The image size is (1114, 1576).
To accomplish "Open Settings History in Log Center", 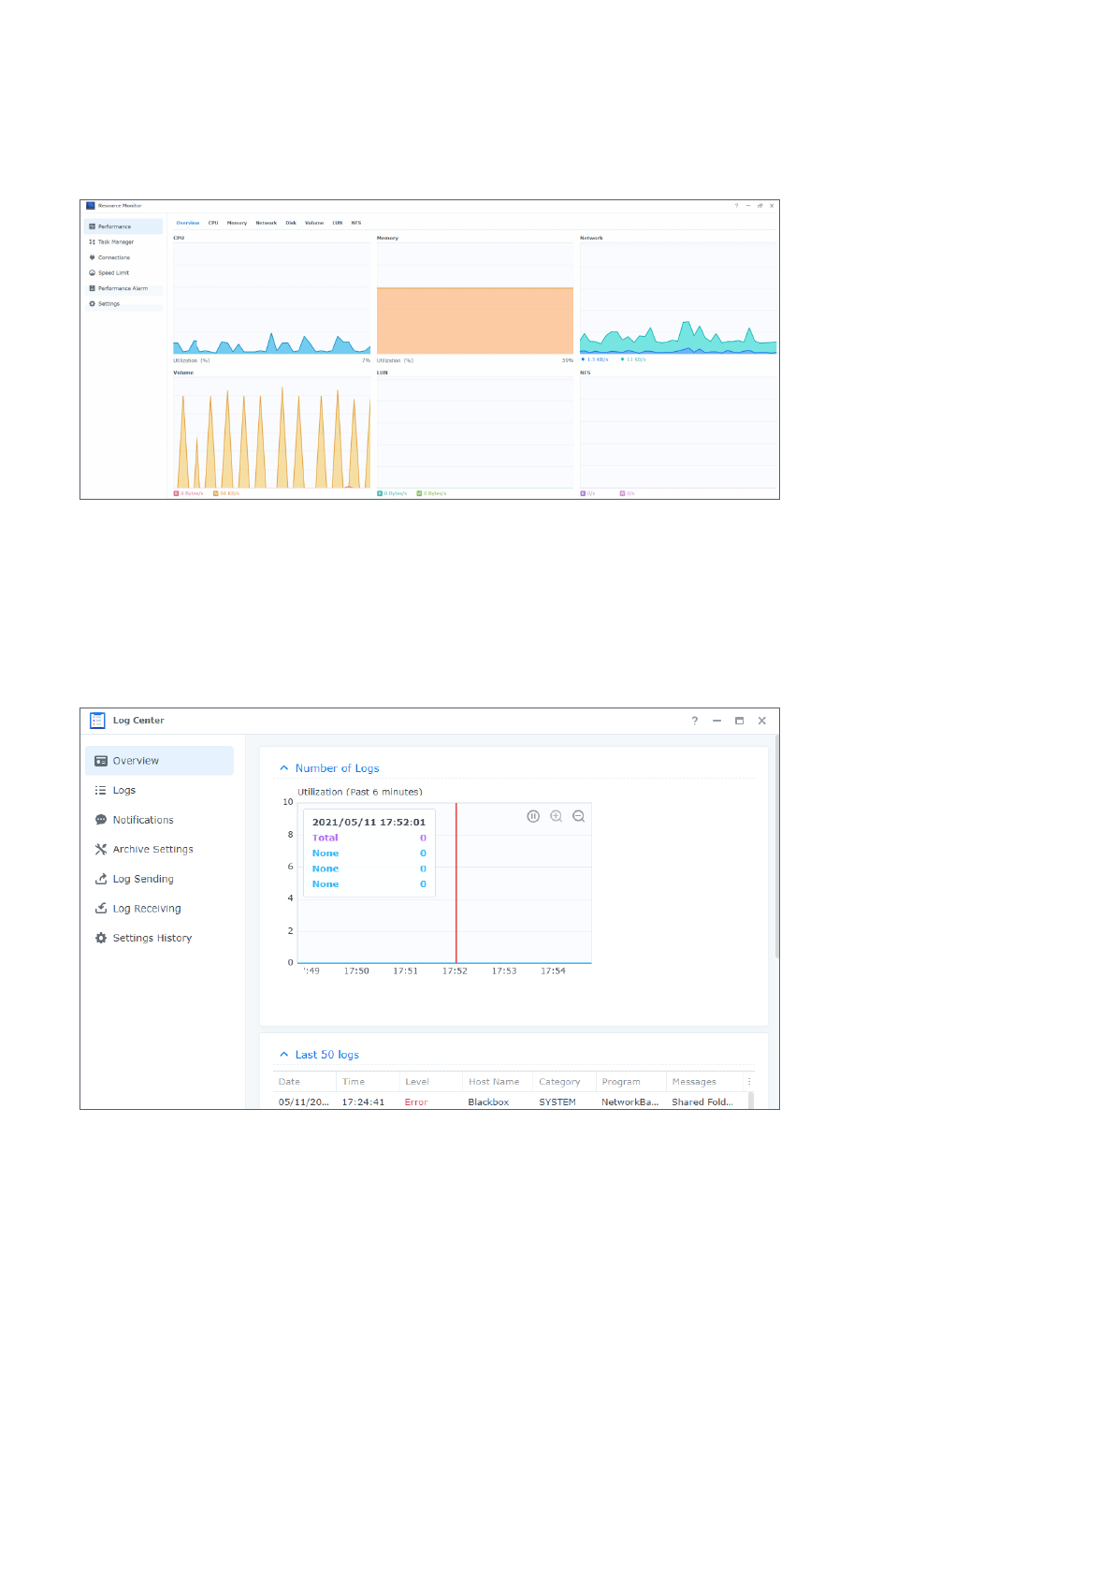I will tap(152, 938).
